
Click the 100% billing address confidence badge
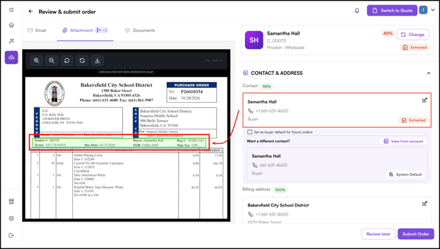280,189
